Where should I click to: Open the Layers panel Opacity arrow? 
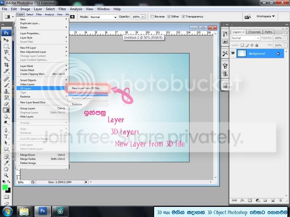pos(285,38)
